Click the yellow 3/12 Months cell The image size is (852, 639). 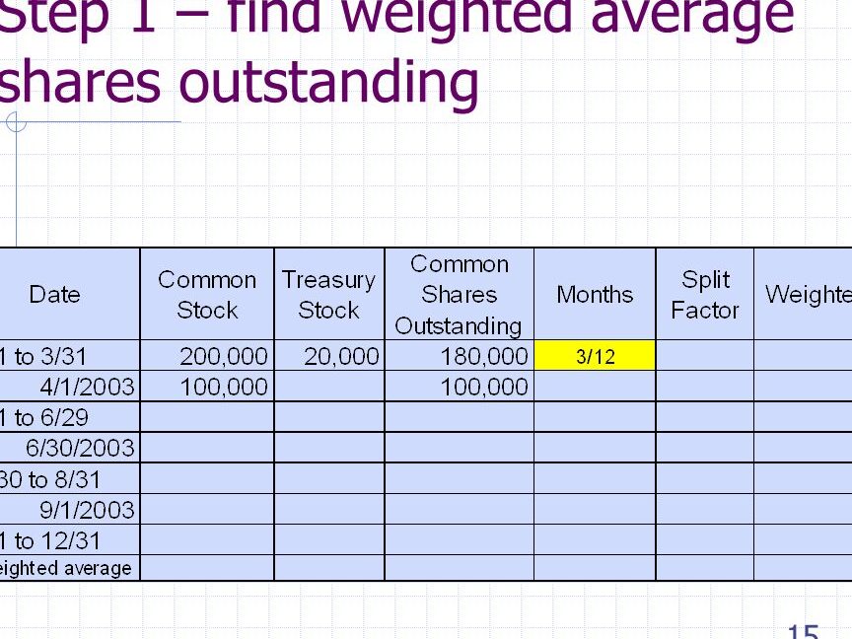(x=595, y=356)
